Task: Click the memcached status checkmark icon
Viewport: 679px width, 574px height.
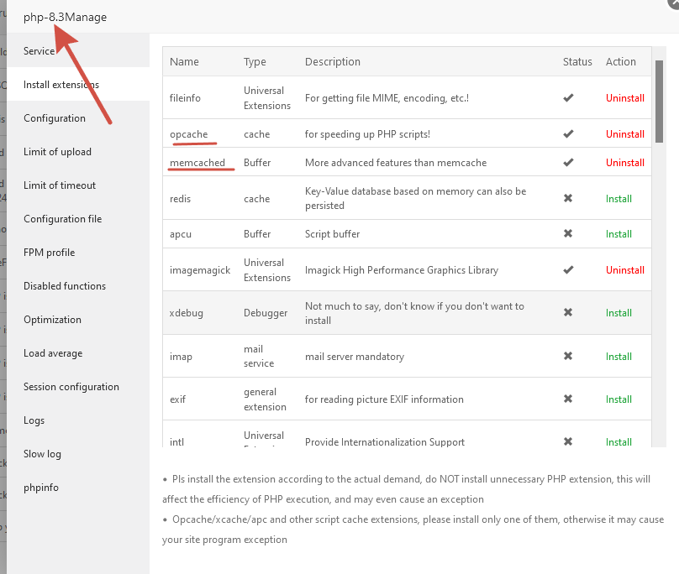Action: [x=568, y=163]
